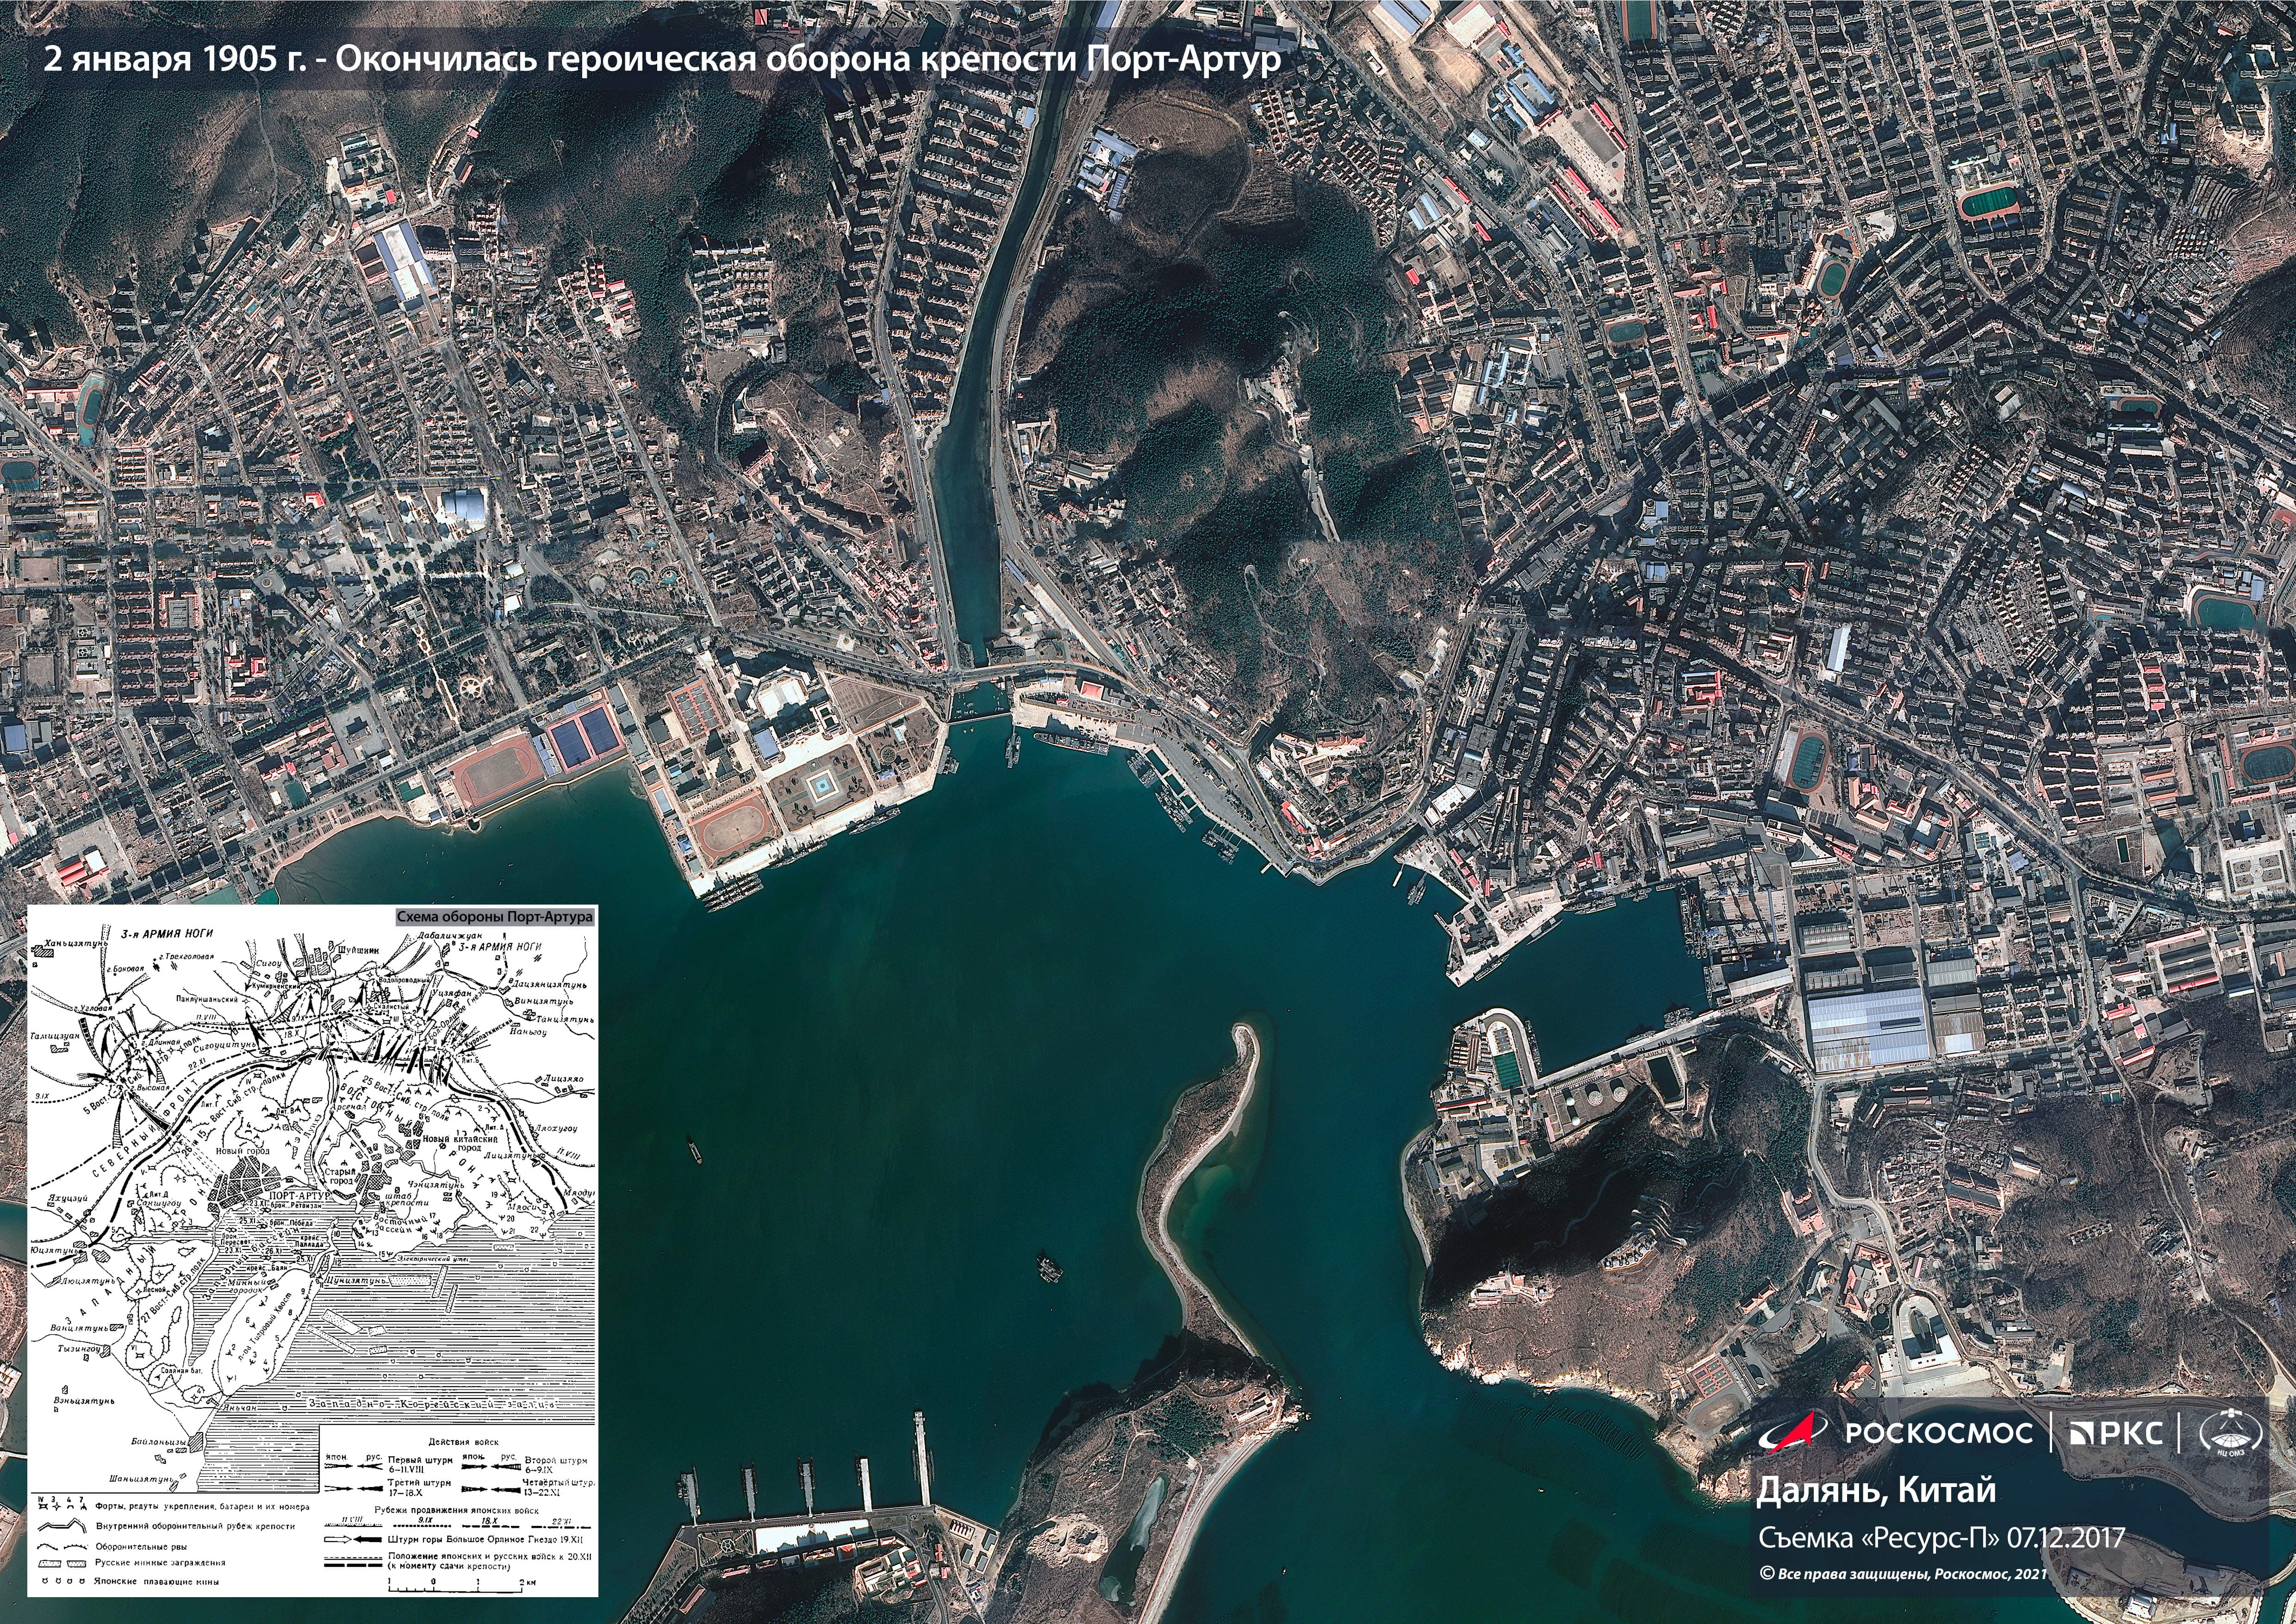
Task: Click the 'Далянь, Китай' location label
Action: pos(1877,1492)
